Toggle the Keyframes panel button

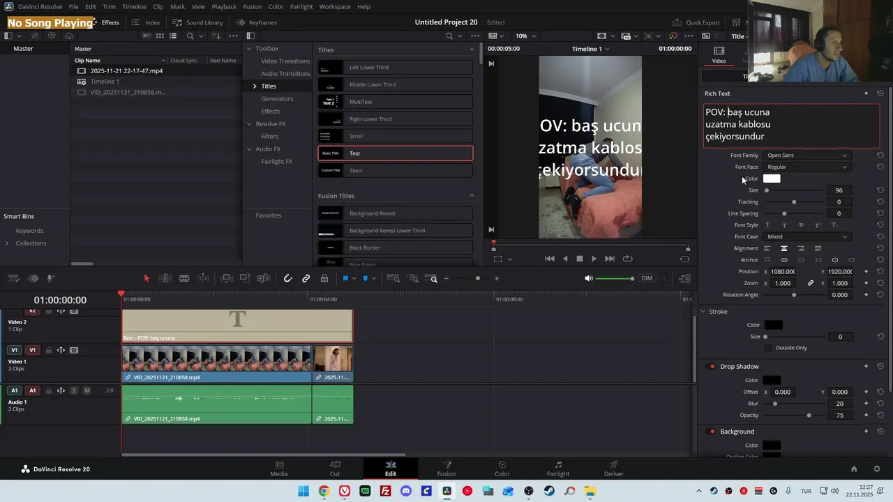pos(256,22)
